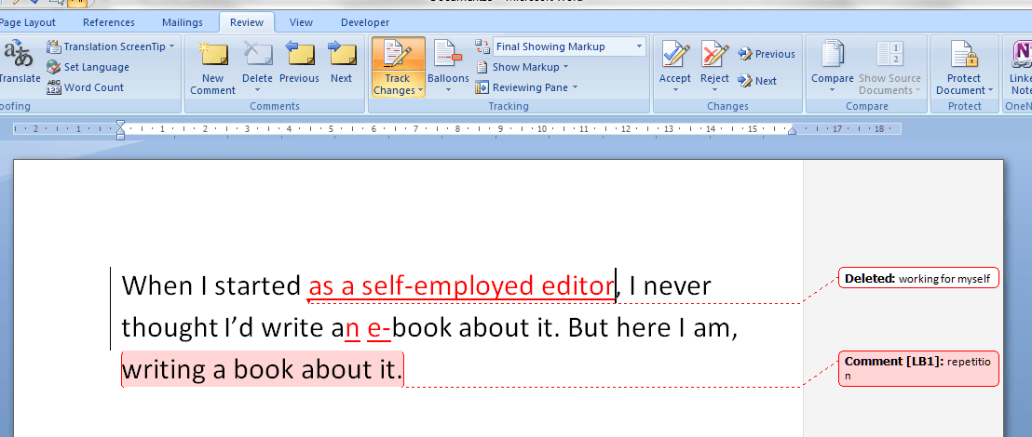Expand the Reviewing Pane dropdown arrow

click(575, 87)
